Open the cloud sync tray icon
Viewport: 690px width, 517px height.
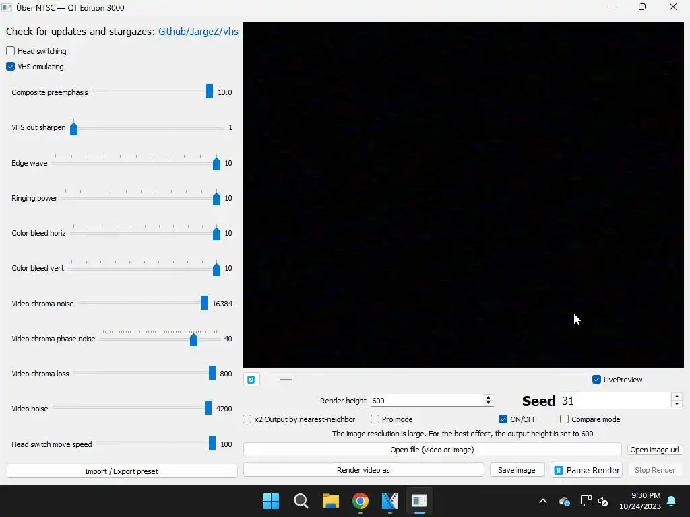565,501
